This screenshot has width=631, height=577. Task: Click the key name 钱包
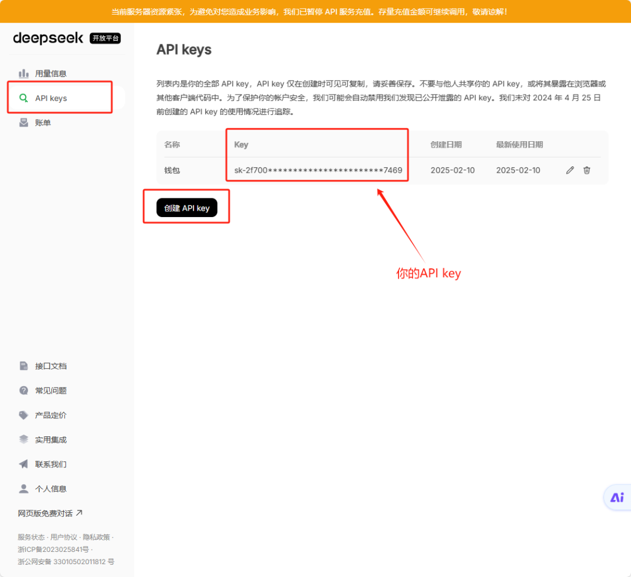click(x=172, y=170)
